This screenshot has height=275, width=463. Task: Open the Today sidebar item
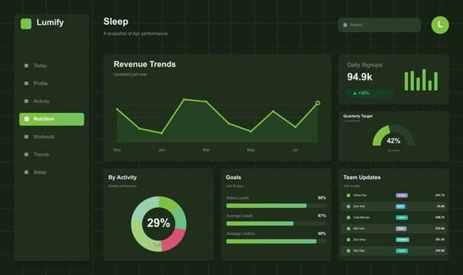(52, 66)
